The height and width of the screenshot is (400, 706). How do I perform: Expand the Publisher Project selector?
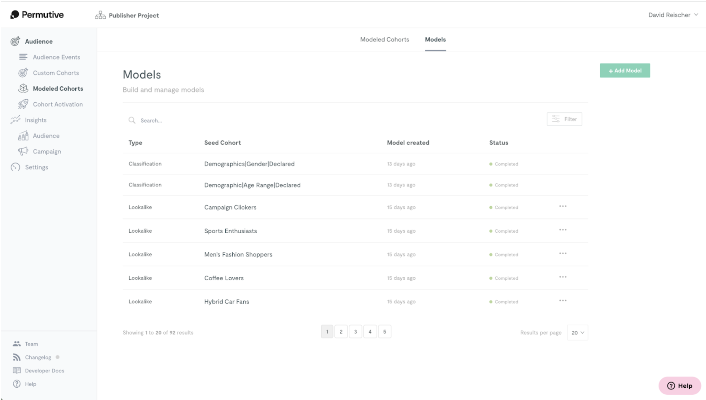coord(127,15)
